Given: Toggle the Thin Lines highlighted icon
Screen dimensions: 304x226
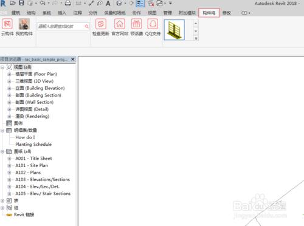Looking at the screenshot, I should click(x=140, y=3).
